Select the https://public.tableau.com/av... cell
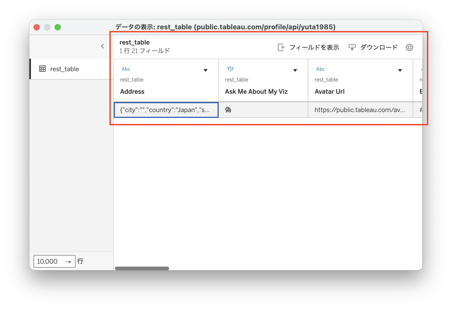Viewport: 452px width, 309px height. coord(360,110)
